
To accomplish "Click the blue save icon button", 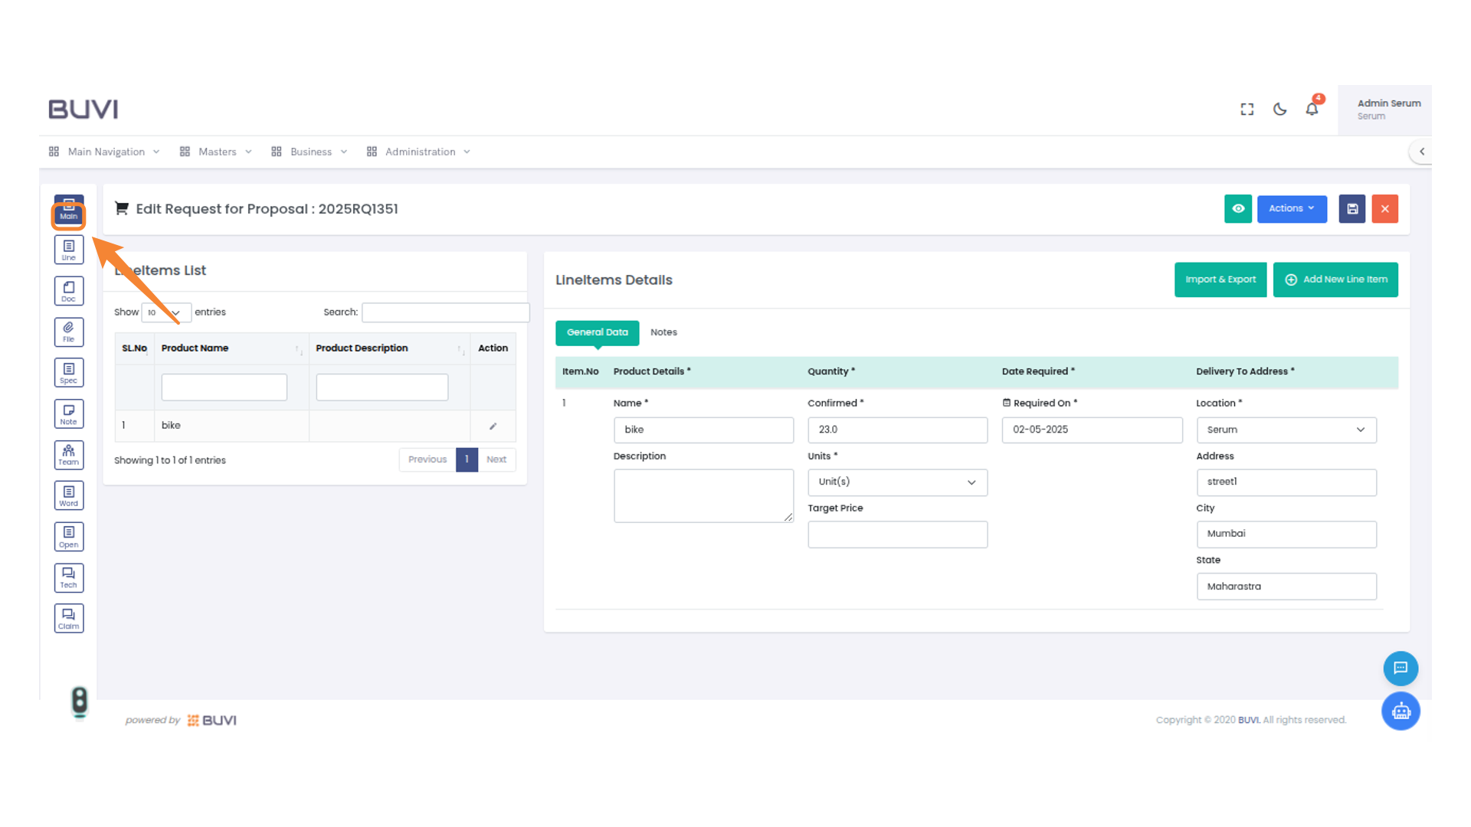I will click(1351, 208).
